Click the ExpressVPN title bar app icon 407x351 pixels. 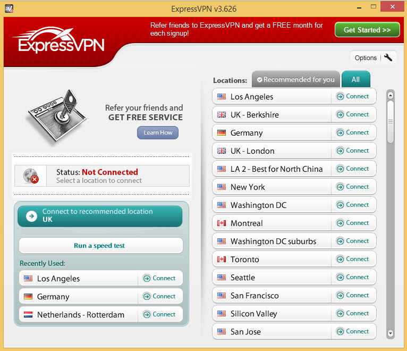[x=9, y=9]
